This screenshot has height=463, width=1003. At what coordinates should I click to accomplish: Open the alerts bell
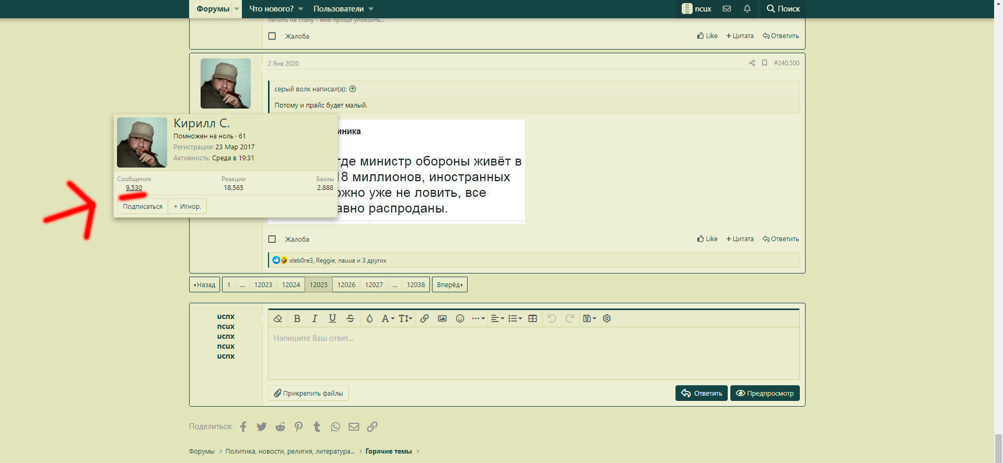point(747,9)
